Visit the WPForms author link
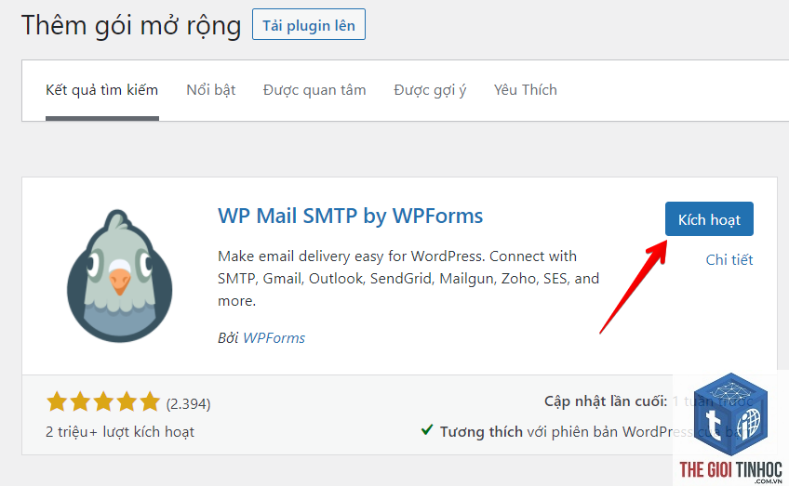 274,337
